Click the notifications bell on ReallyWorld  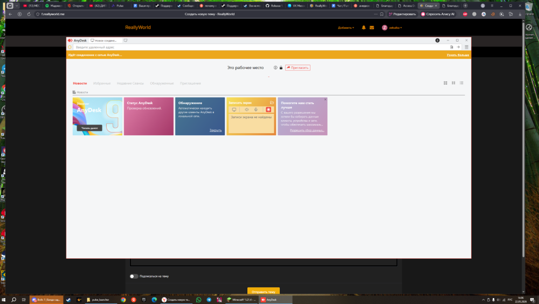[x=363, y=27]
